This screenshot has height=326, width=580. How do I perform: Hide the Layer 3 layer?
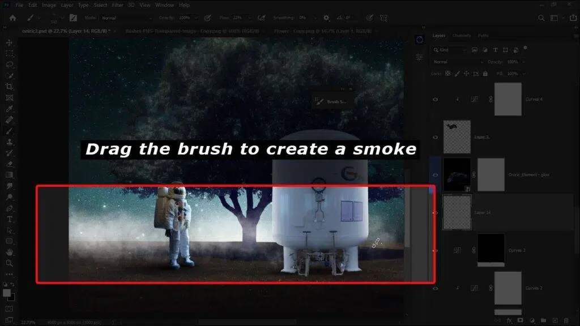436,137
